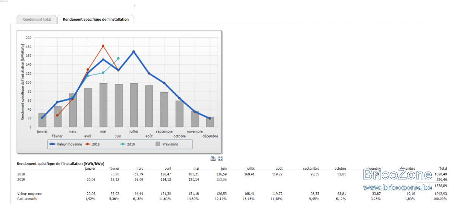Click the chart export/save icon

pyautogui.click(x=213, y=158)
